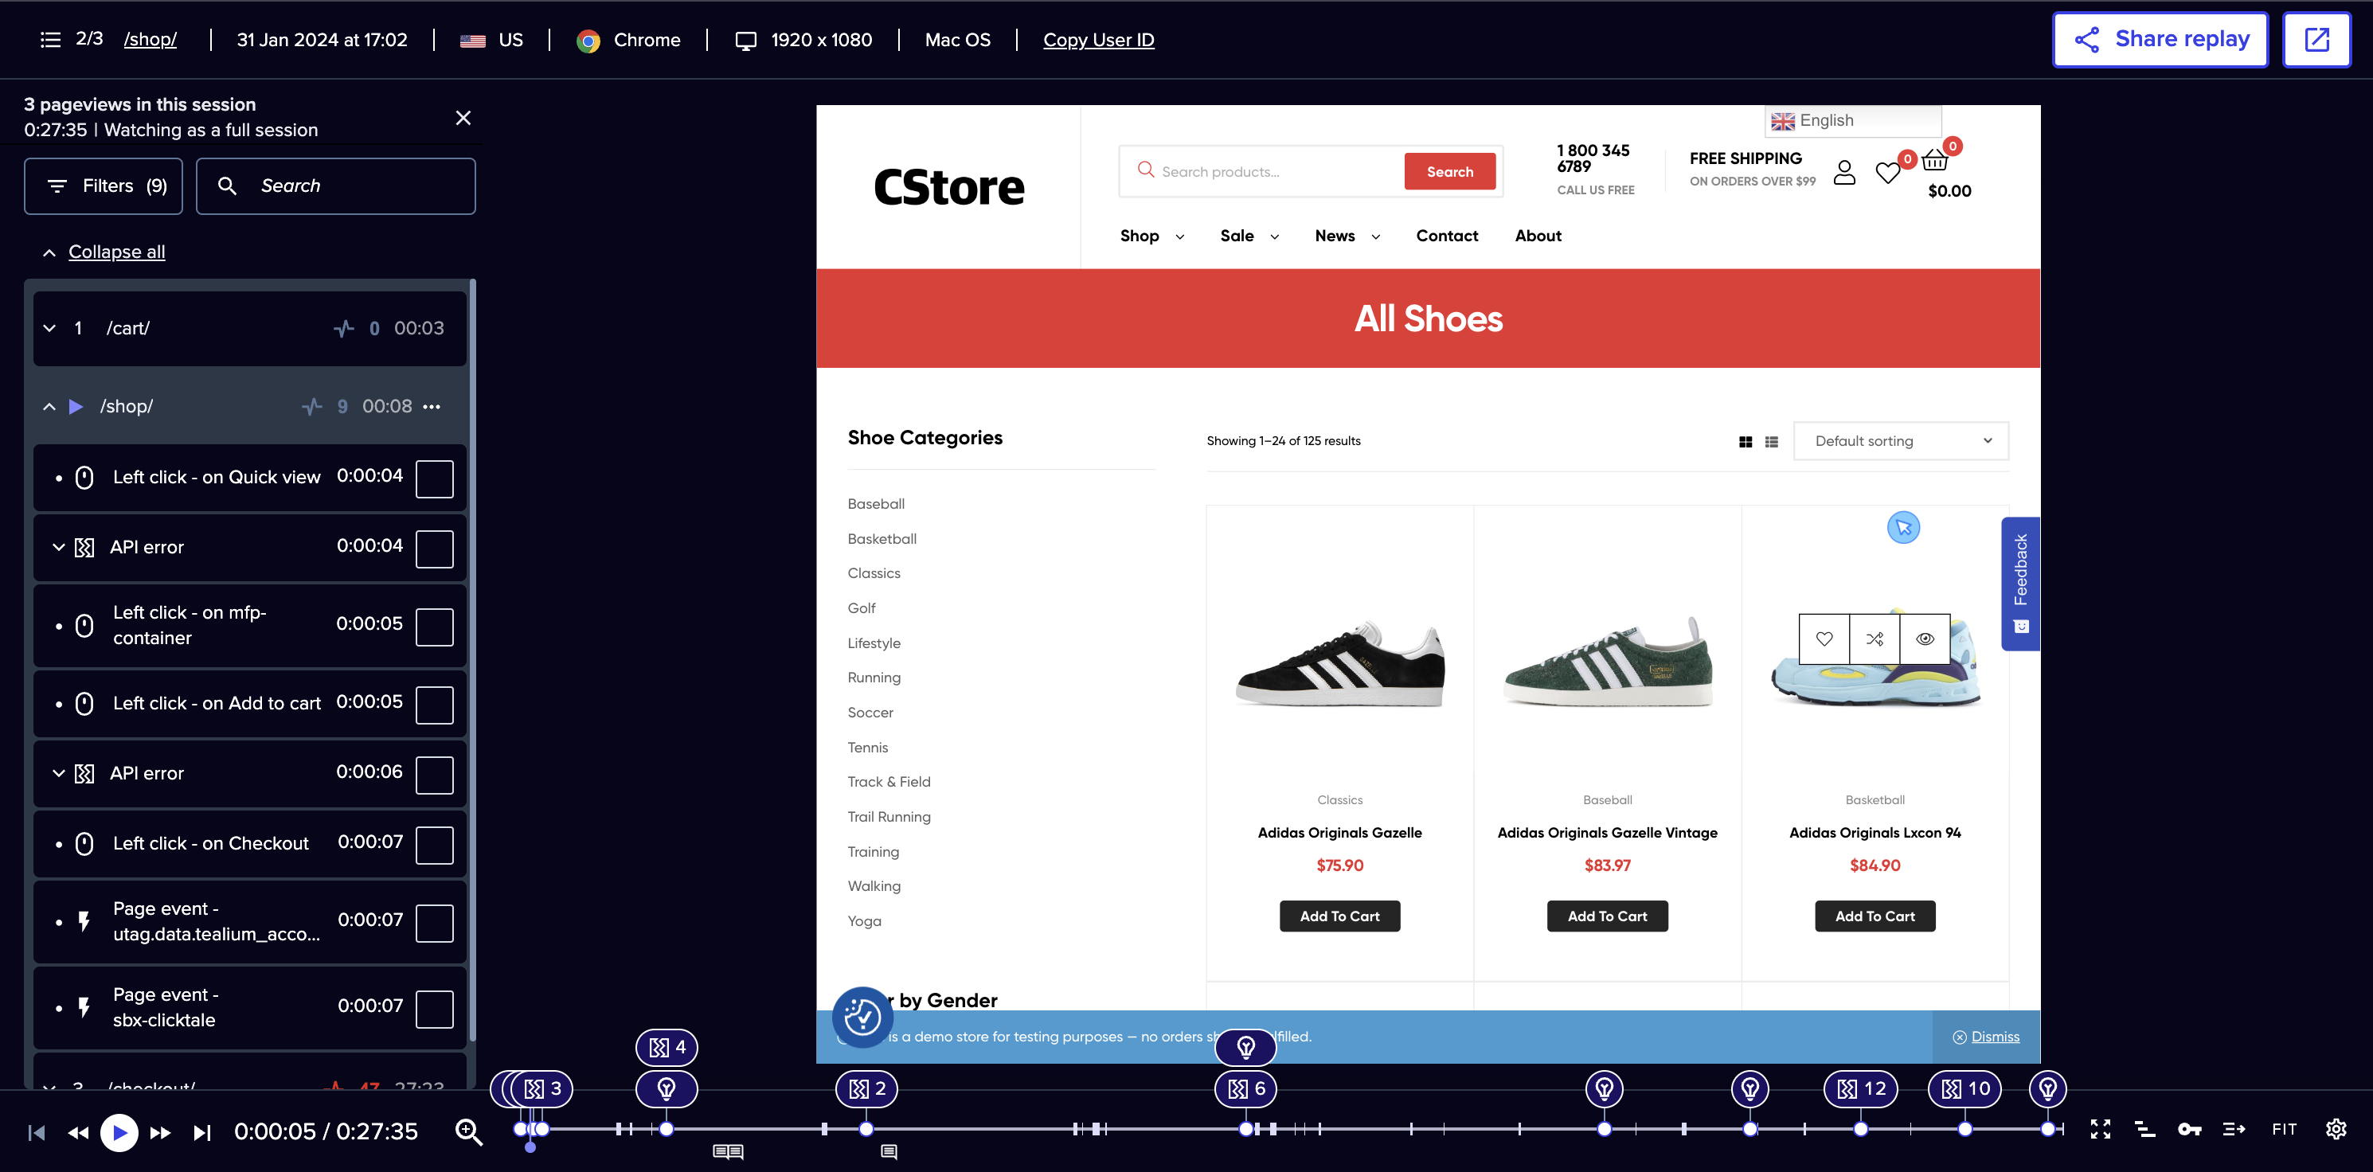The height and width of the screenshot is (1172, 2373).
Task: Check the mfp-container click event box
Action: (434, 627)
